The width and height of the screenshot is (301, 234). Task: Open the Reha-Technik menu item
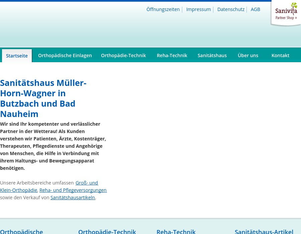pos(172,55)
